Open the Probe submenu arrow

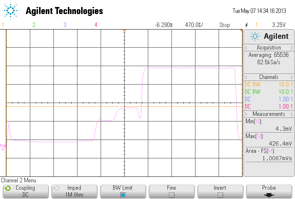pos(269,195)
